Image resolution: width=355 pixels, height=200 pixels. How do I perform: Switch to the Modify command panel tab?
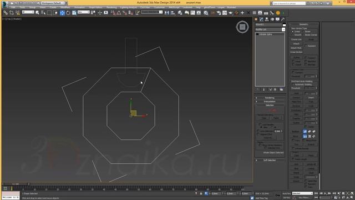click(261, 19)
